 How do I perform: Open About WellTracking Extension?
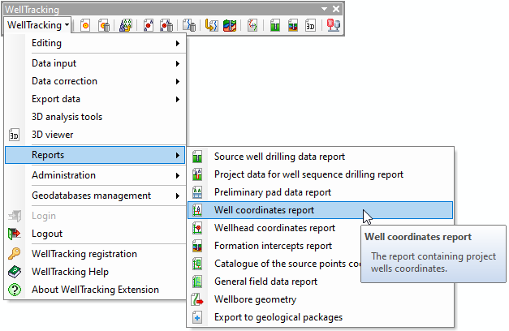tap(95, 290)
